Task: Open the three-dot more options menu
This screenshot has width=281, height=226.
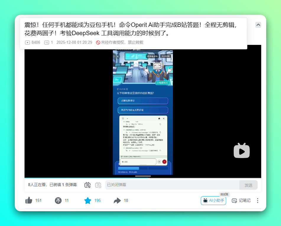Action: point(257,201)
